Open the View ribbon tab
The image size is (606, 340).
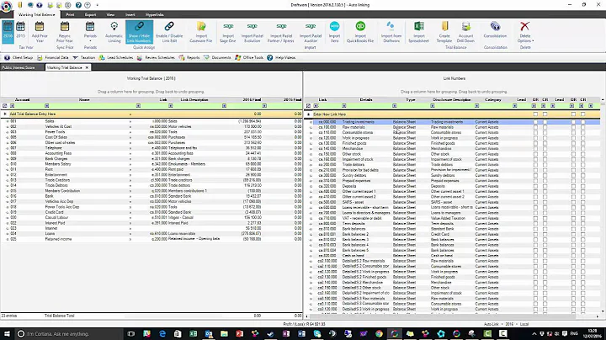tap(110, 14)
